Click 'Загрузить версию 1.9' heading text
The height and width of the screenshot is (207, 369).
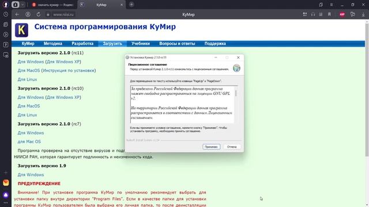click(42, 166)
